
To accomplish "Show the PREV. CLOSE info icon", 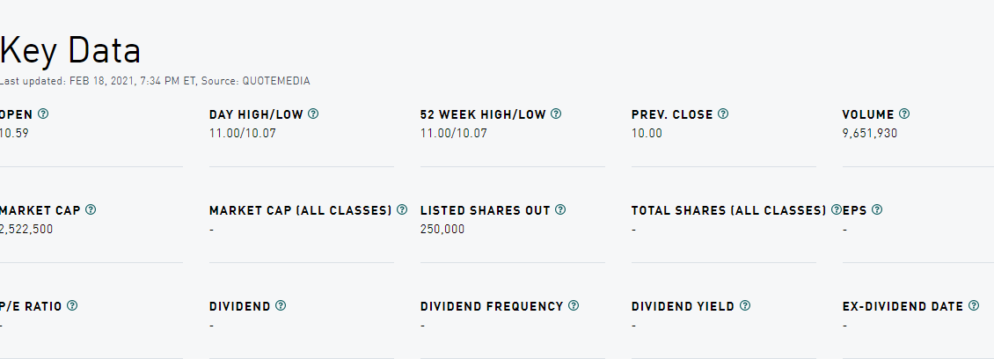I will click(x=723, y=114).
